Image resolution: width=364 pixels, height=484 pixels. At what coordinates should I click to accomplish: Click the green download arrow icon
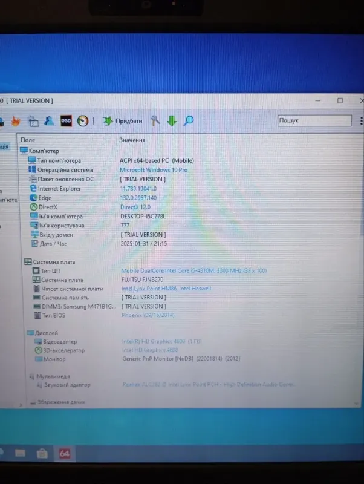[172, 121]
